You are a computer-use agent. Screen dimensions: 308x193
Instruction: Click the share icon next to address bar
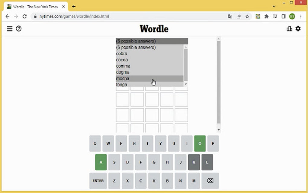(x=239, y=17)
